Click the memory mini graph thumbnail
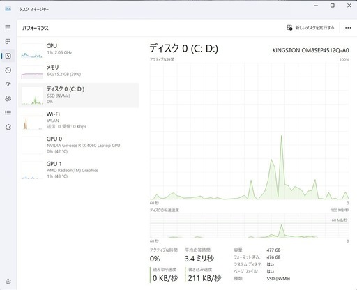Screen dimensions: 357x290 coord(32,72)
